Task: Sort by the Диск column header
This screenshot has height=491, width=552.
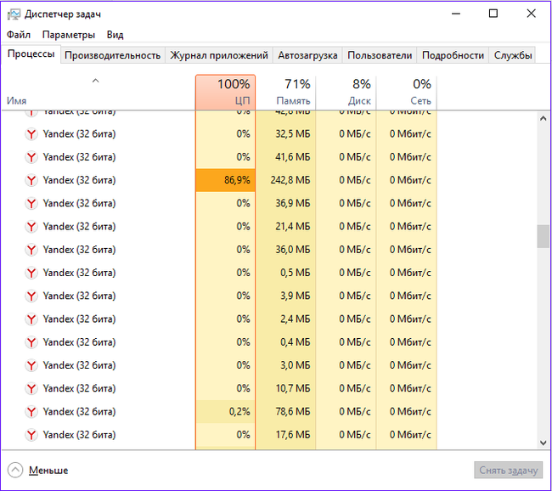Action: click(346, 93)
